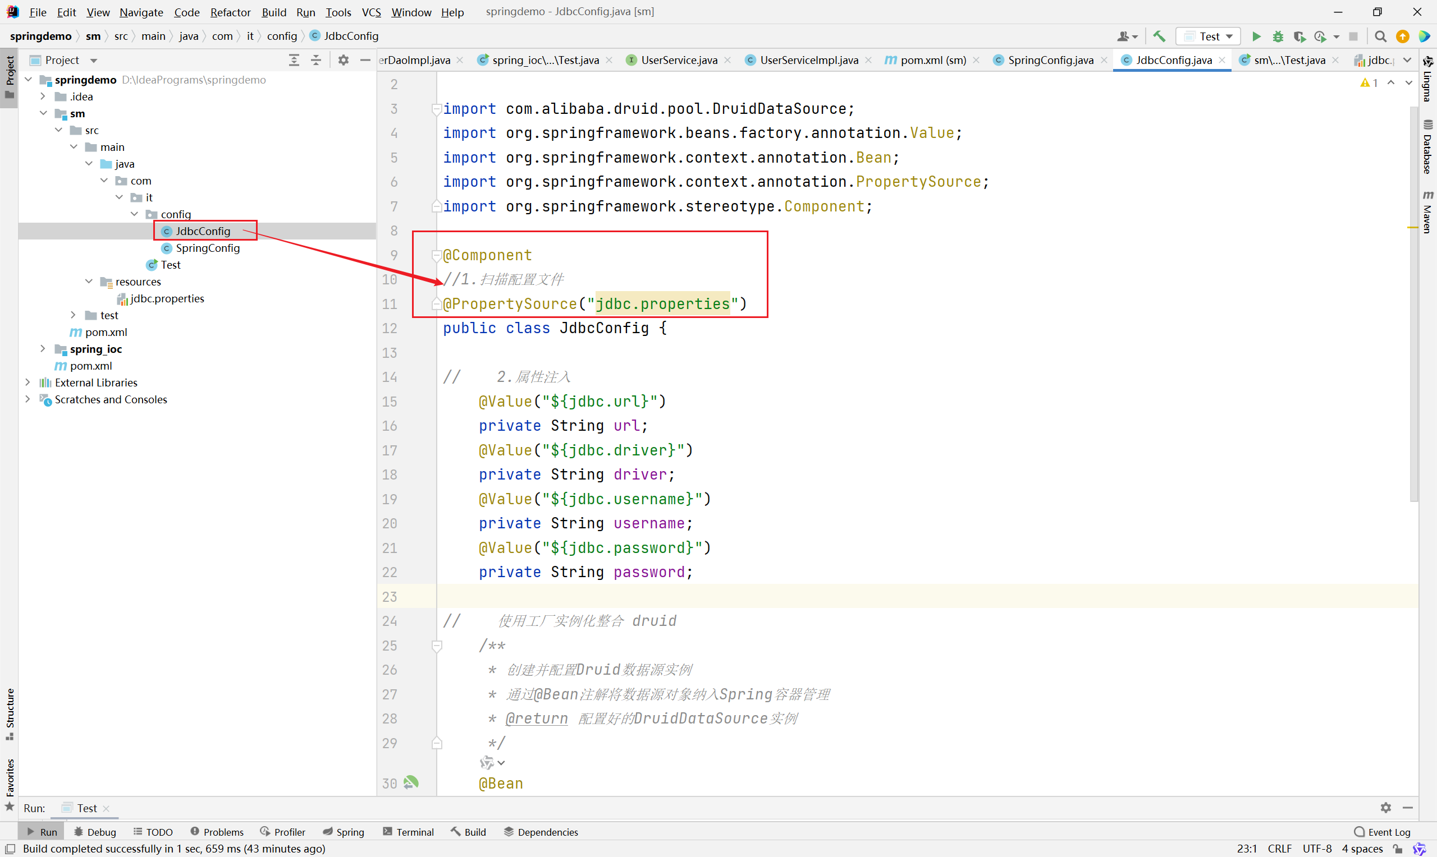
Task: Open the Maven tool window
Action: click(1428, 213)
